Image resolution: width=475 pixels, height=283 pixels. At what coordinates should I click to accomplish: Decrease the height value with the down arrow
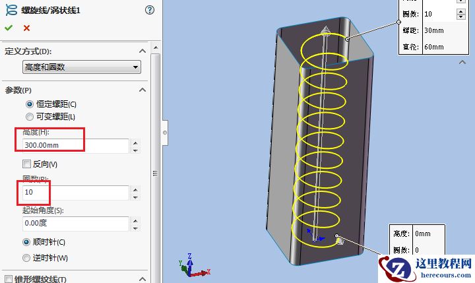pyautogui.click(x=135, y=150)
